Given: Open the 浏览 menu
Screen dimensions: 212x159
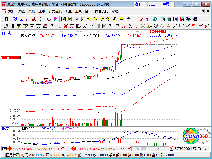Looking at the screenshot, I should point(22,11).
